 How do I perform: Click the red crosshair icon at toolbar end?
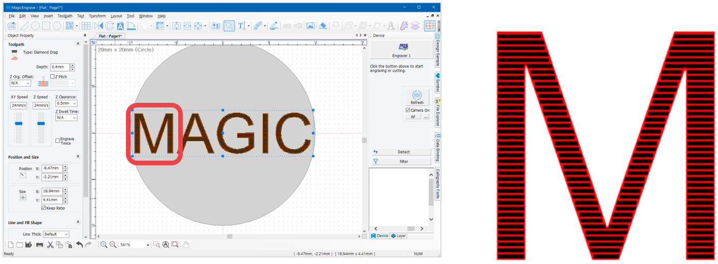point(430,26)
